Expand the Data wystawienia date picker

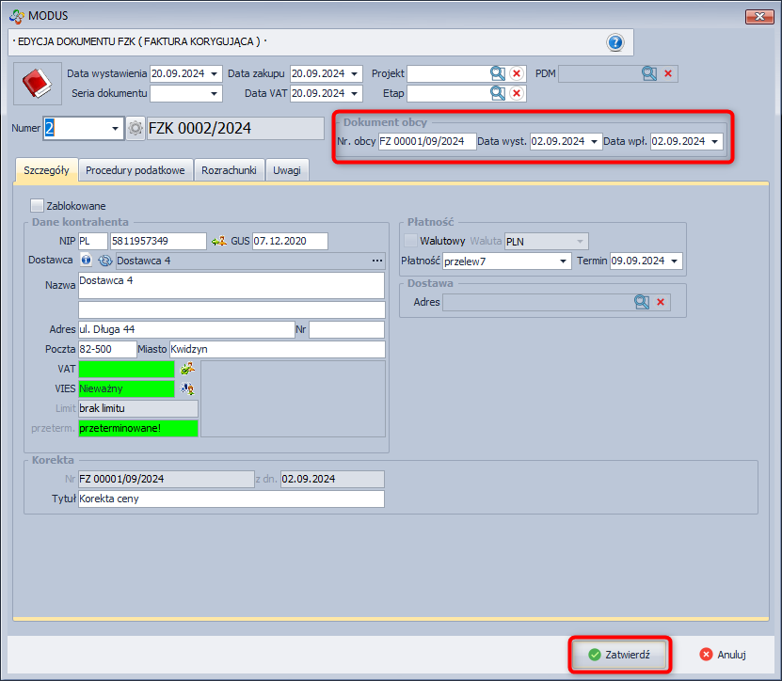tap(215, 73)
